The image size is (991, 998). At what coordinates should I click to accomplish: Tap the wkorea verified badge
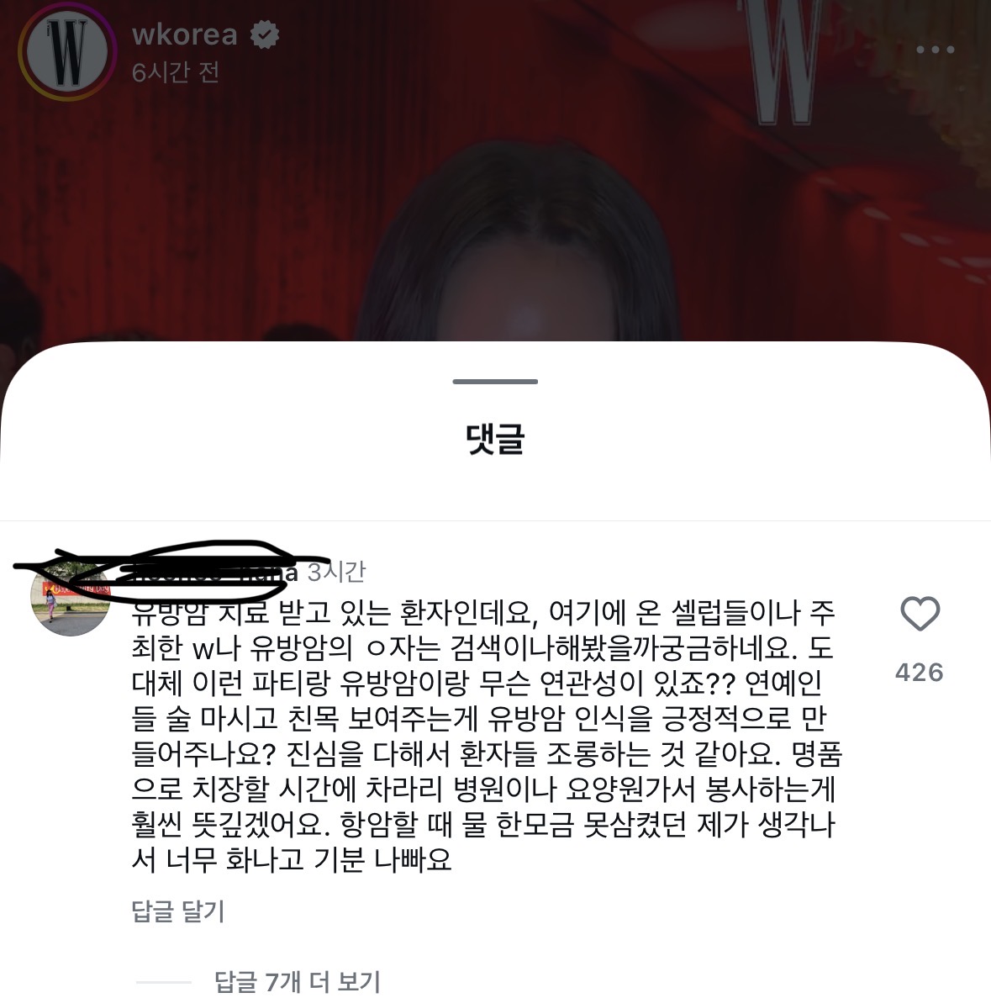(264, 34)
